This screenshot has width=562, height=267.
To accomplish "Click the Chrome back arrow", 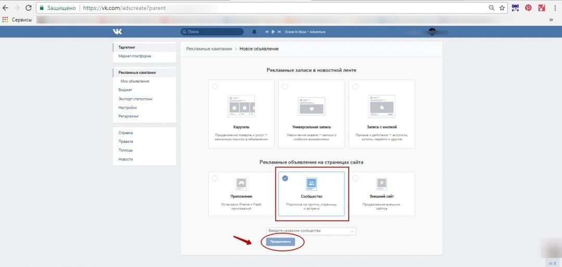I will point(6,8).
